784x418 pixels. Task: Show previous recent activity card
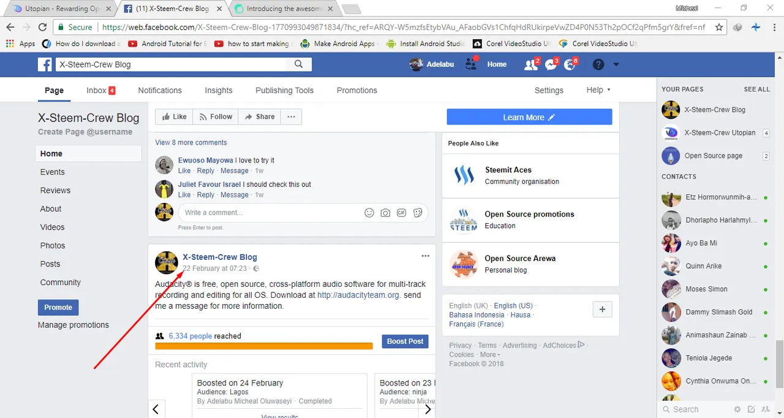(156, 409)
